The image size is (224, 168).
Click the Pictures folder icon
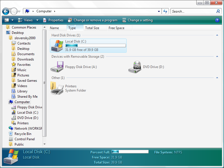[14, 75]
